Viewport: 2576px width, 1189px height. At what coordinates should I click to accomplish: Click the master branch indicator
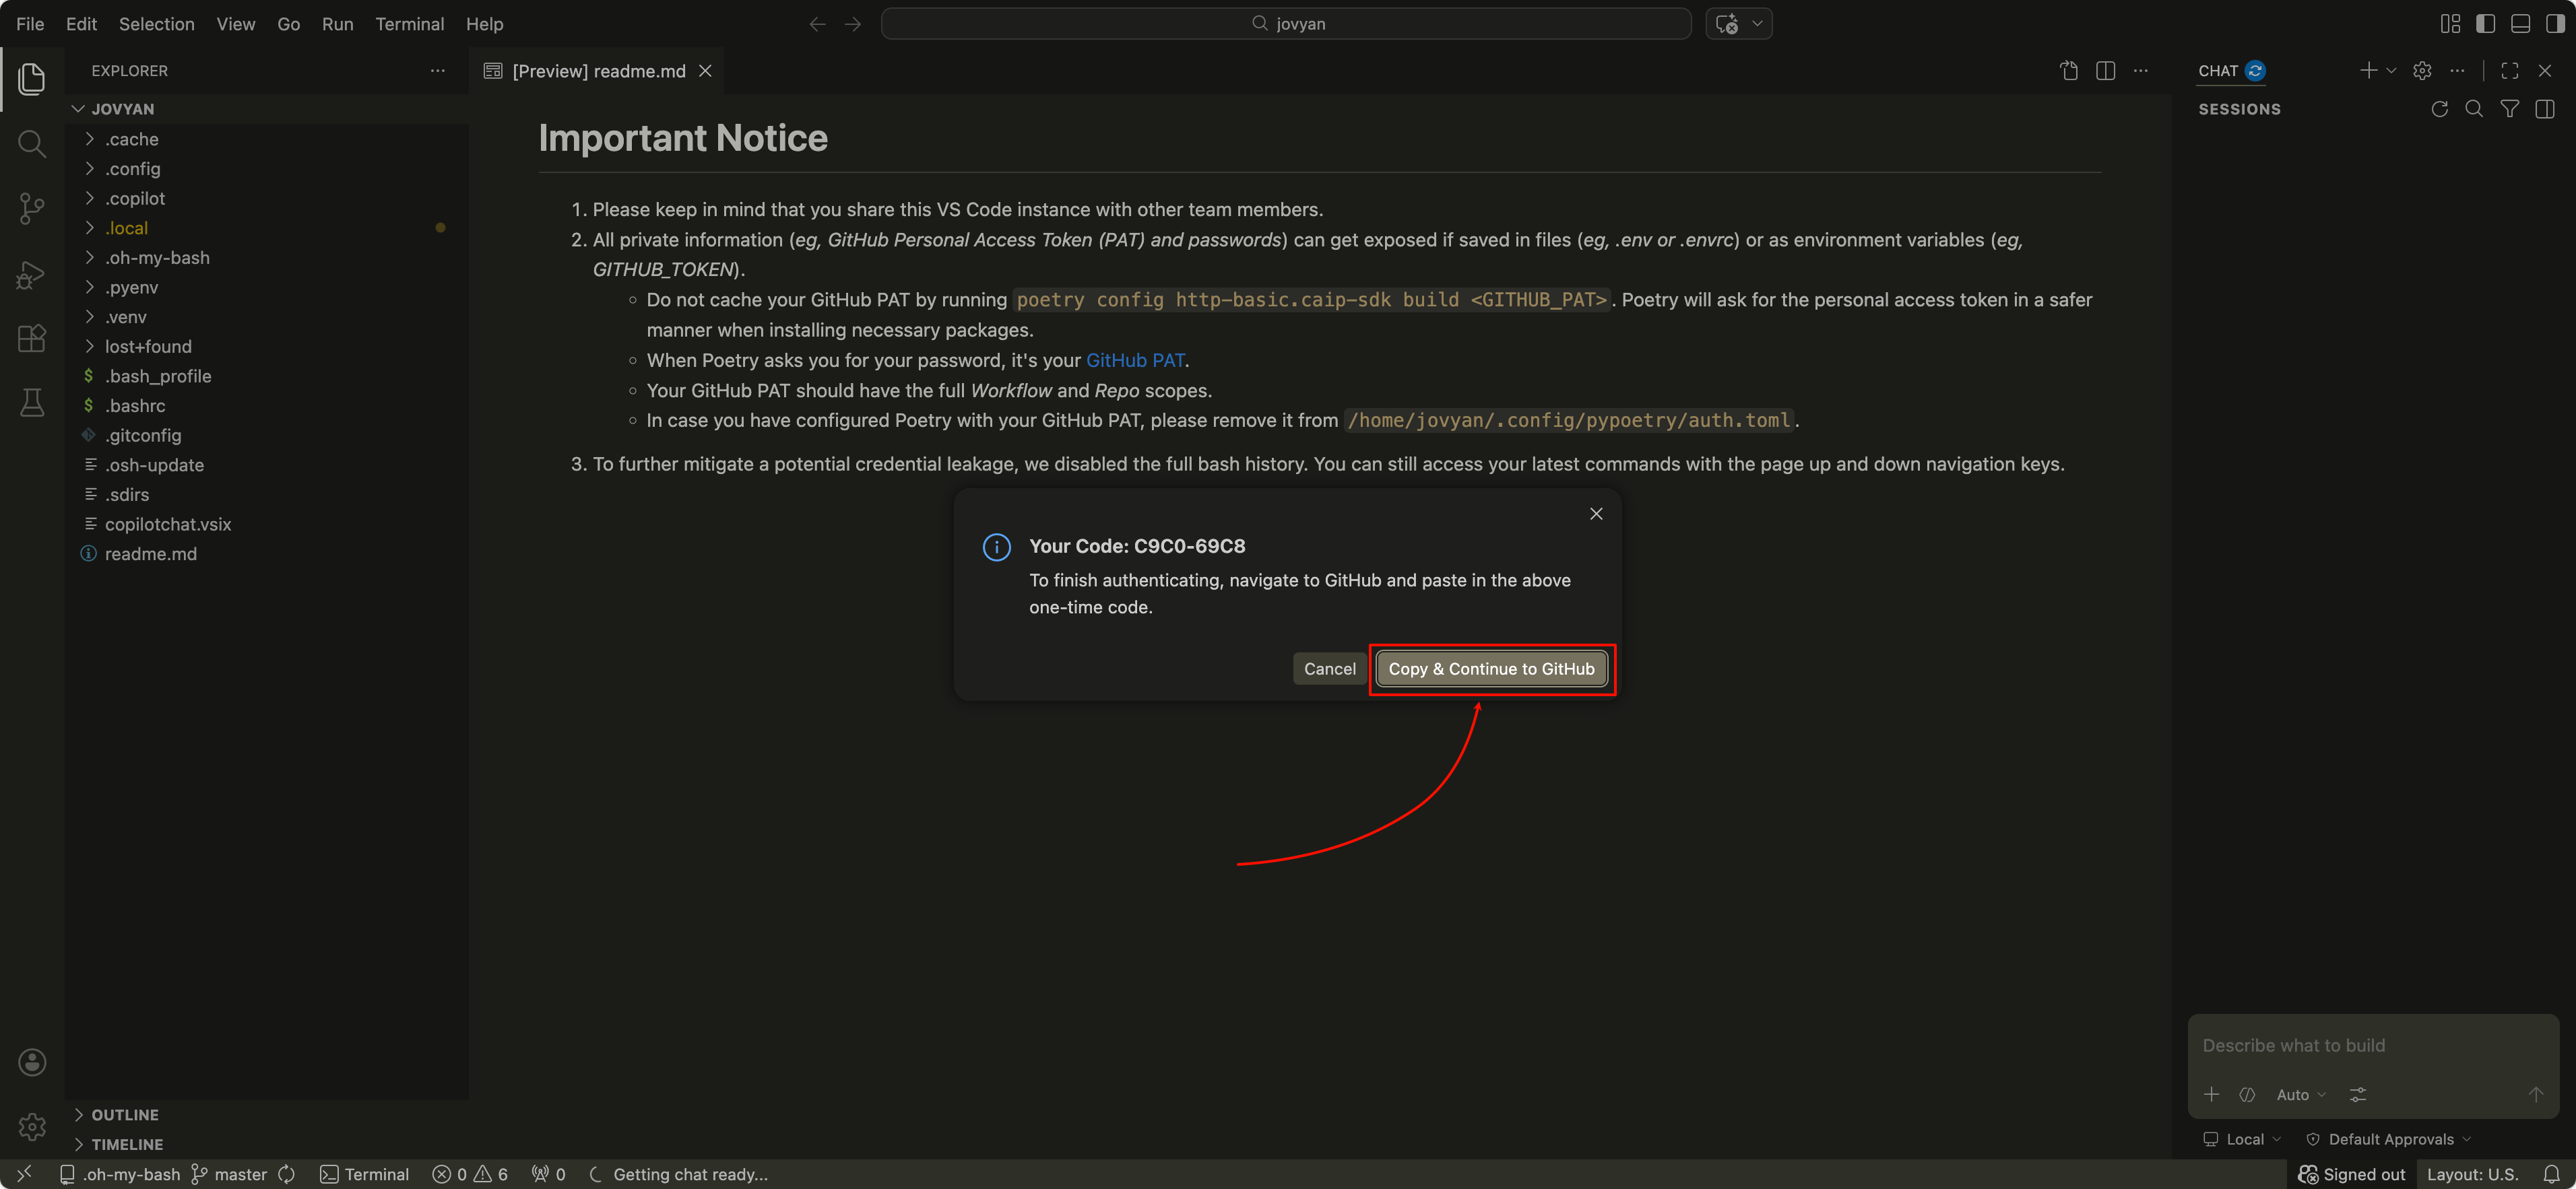[x=229, y=1174]
